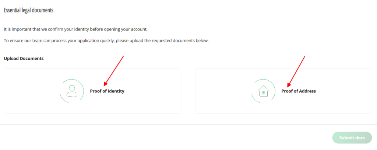
Task: Click the shoulders of the person silhouette
Action: (x=72, y=95)
